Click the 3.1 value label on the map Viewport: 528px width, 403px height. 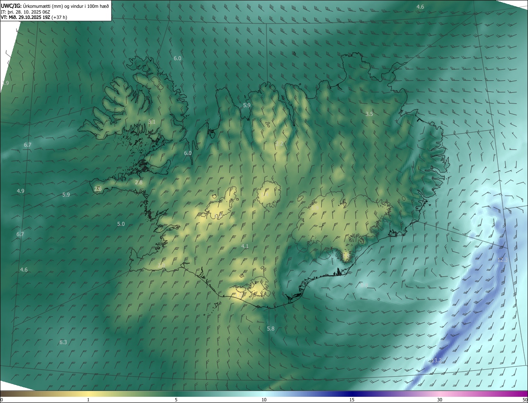(152, 122)
